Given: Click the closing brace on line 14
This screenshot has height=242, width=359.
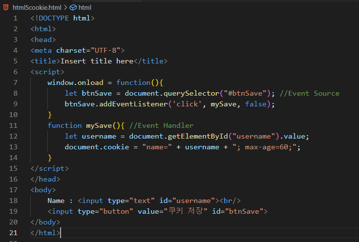Looking at the screenshot, I should pos(50,158).
